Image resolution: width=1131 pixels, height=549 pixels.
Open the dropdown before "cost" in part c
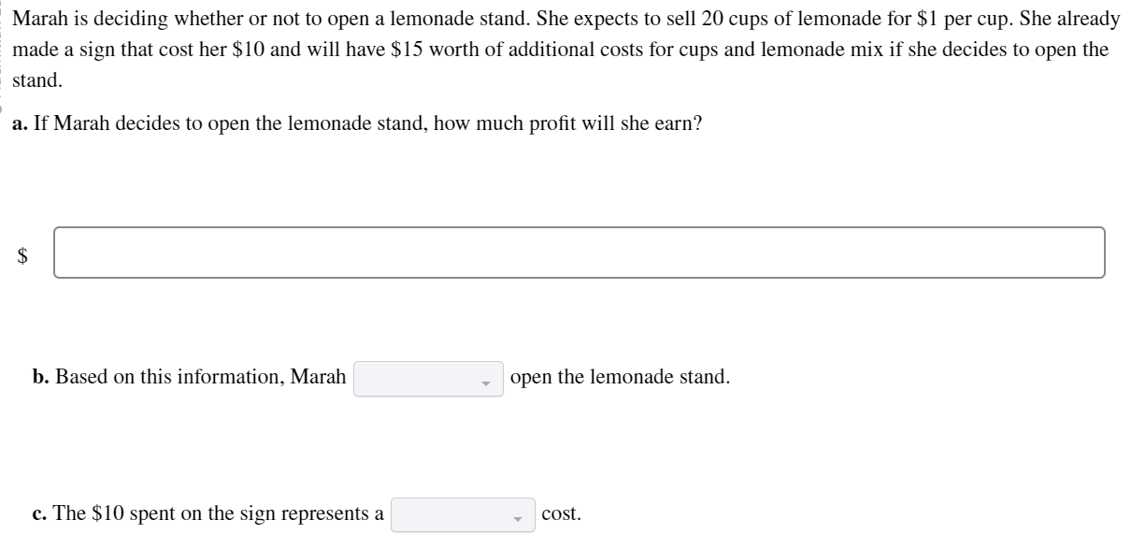[x=463, y=513]
